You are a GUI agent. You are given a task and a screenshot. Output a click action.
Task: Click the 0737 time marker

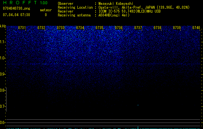pos(138,28)
